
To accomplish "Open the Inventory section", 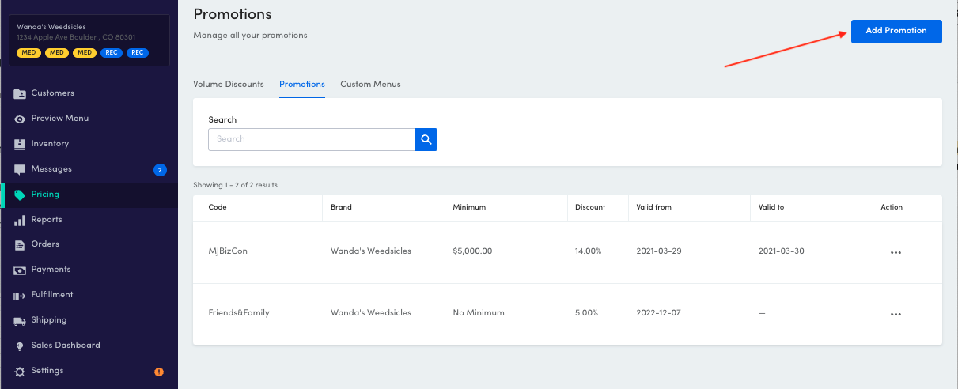I will [x=50, y=144].
